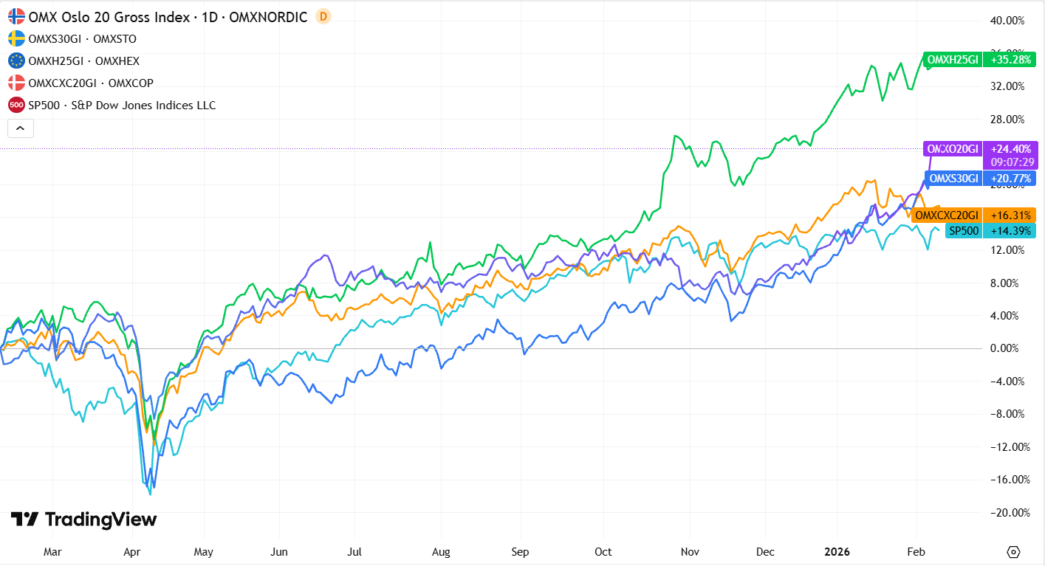The image size is (1045, 566).
Task: Click the 2026 marker on the time axis
Action: [x=837, y=551]
